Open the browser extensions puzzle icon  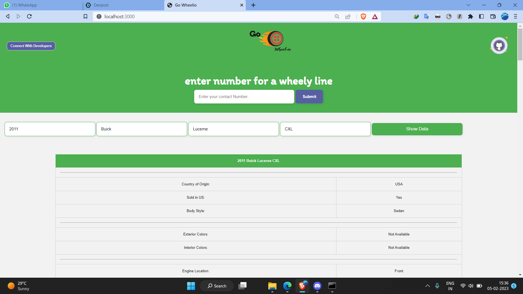(x=470, y=17)
